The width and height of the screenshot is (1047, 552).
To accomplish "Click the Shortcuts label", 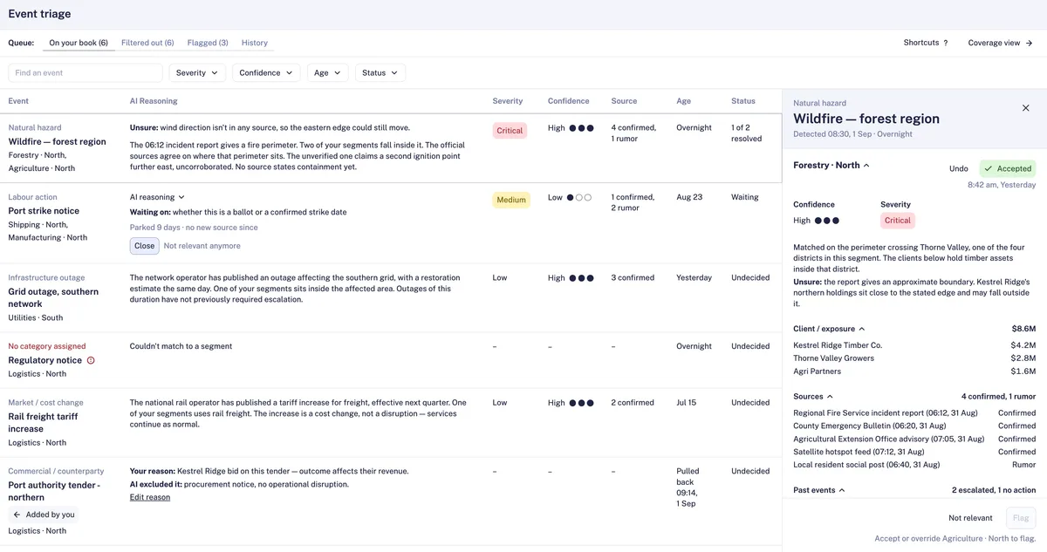I will pos(920,43).
